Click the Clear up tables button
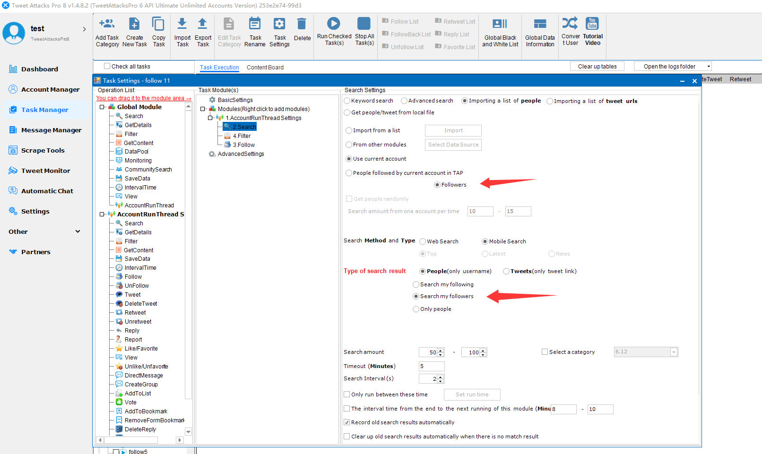Screen dimensions: 762x454 click(x=597, y=67)
